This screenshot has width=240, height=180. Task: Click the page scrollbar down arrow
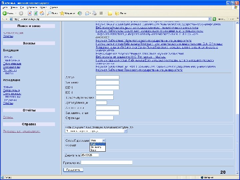point(237,173)
